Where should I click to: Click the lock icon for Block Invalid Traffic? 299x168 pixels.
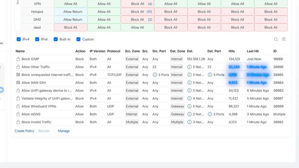click(18, 122)
